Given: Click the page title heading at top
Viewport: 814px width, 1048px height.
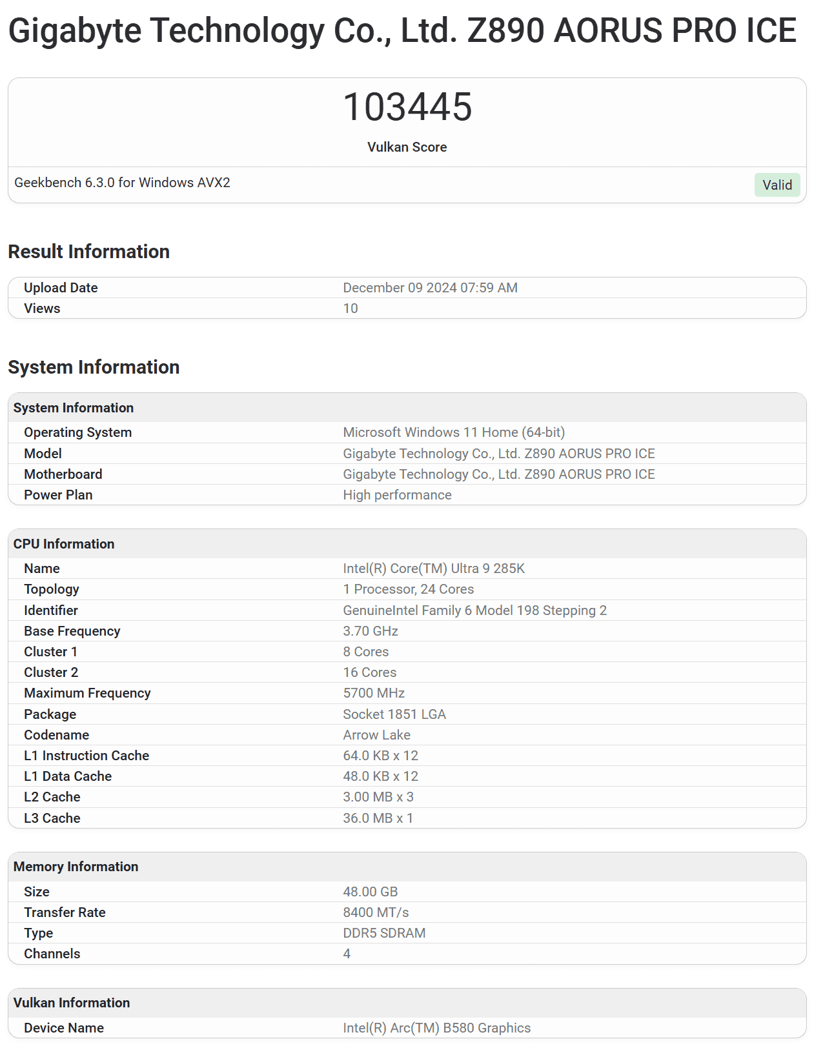Looking at the screenshot, I should (x=402, y=31).
